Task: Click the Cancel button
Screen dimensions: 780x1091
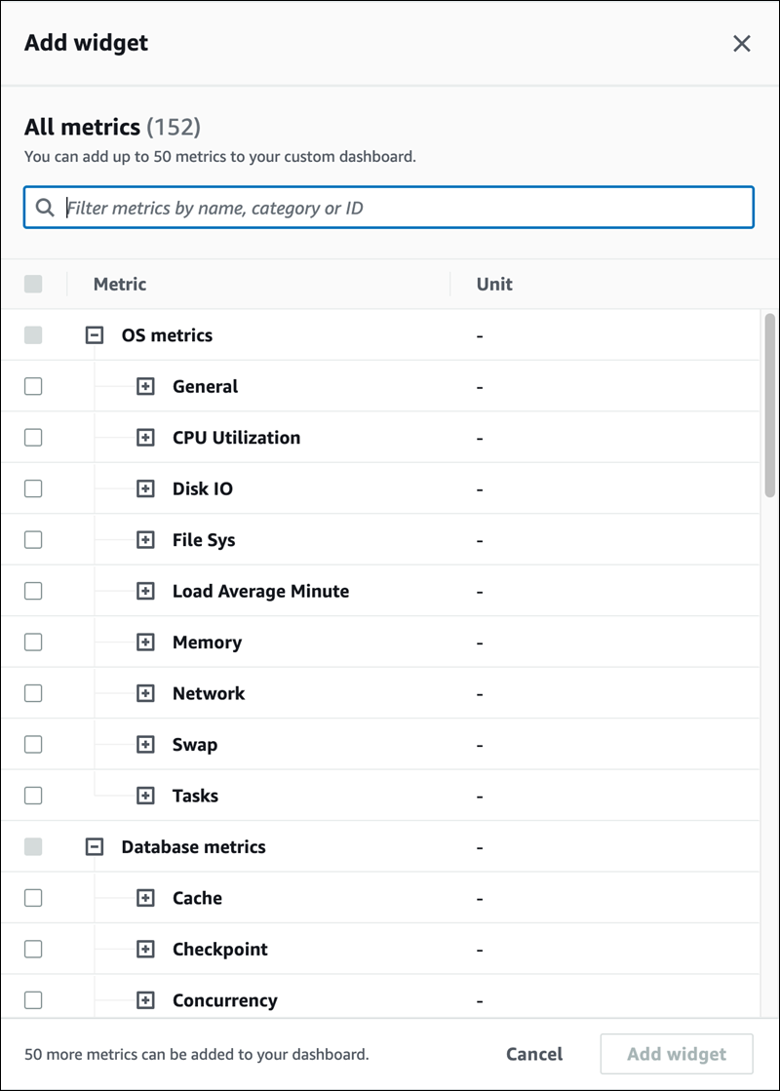Action: (x=534, y=1054)
